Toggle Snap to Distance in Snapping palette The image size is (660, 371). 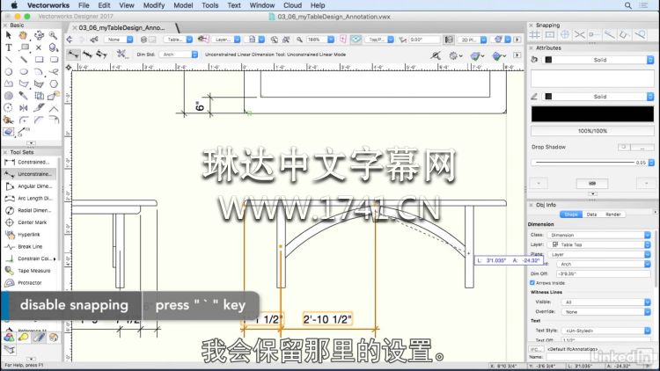(x=610, y=34)
